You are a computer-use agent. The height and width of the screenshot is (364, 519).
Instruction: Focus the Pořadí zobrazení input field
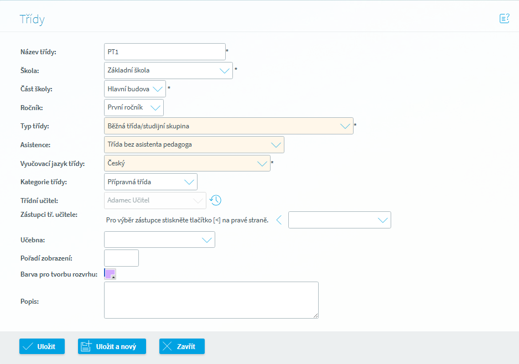(x=121, y=258)
